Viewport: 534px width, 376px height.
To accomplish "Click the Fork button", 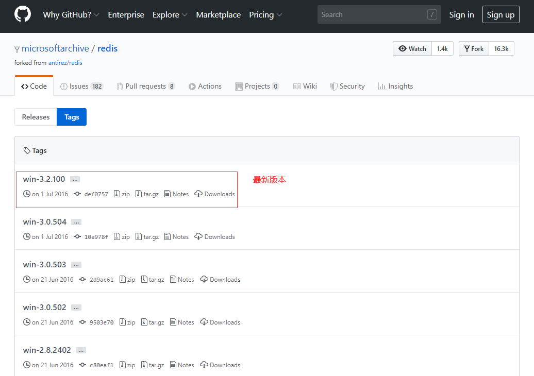I will [474, 48].
